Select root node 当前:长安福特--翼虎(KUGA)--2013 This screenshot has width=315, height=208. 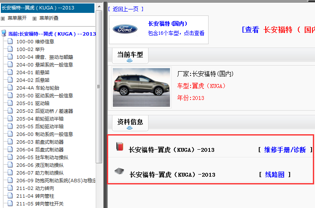(52, 34)
